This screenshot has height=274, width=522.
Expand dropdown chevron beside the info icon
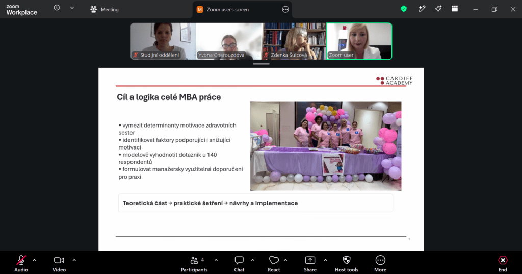coord(72,8)
